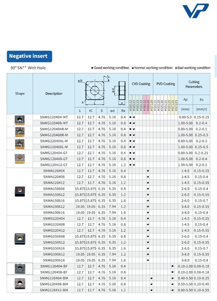Select the SNMG120408R-M description cell
The image size is (217, 301).
(54, 135)
